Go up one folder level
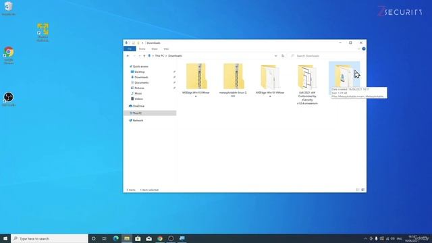This screenshot has height=243, width=432. click(x=144, y=55)
